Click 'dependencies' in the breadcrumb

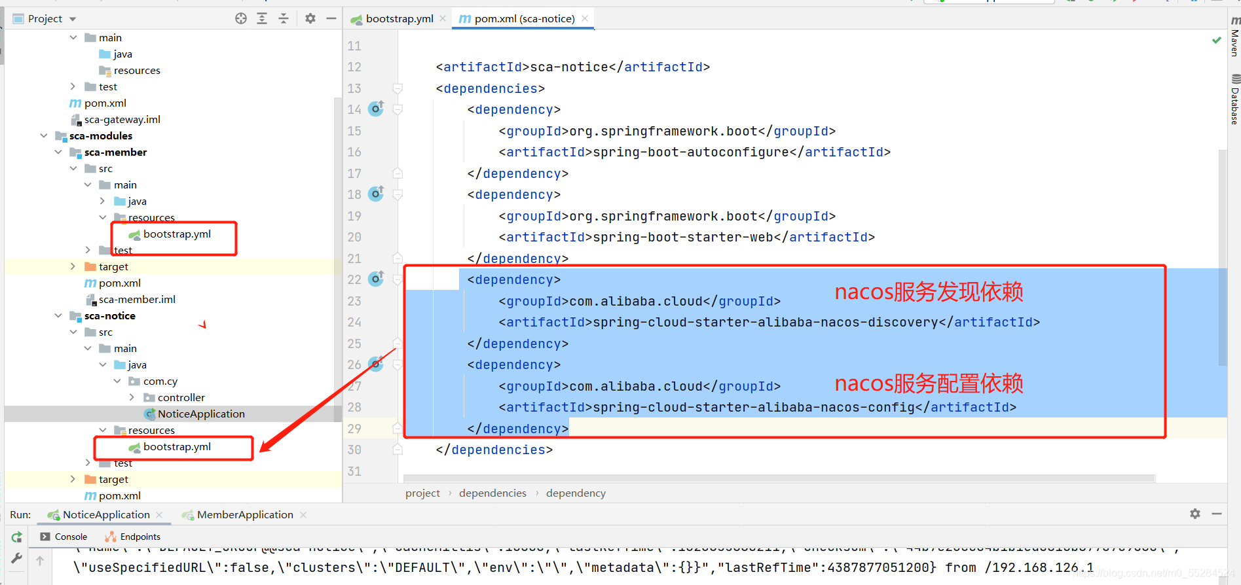pyautogui.click(x=492, y=493)
